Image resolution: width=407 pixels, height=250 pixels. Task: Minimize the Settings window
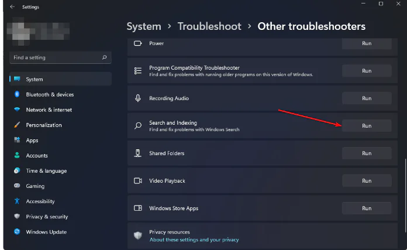(363, 4)
